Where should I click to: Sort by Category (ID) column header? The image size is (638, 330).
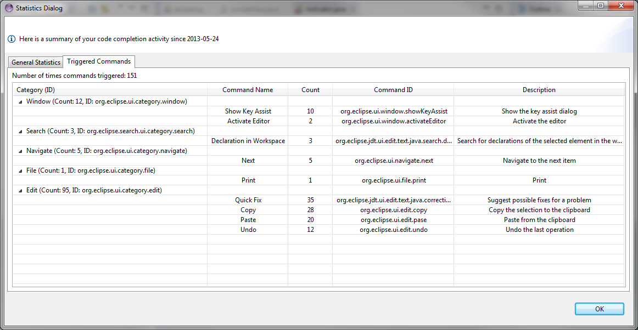(110, 90)
